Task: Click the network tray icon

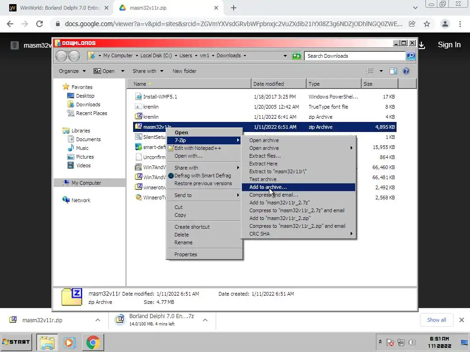Action: (401, 342)
